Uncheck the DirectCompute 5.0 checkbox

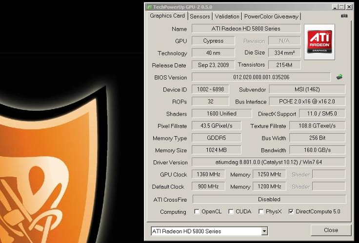click(x=291, y=211)
